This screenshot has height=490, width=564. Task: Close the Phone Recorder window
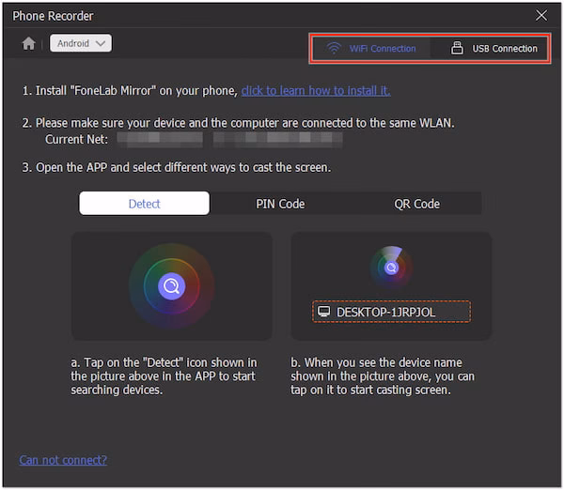pos(540,16)
